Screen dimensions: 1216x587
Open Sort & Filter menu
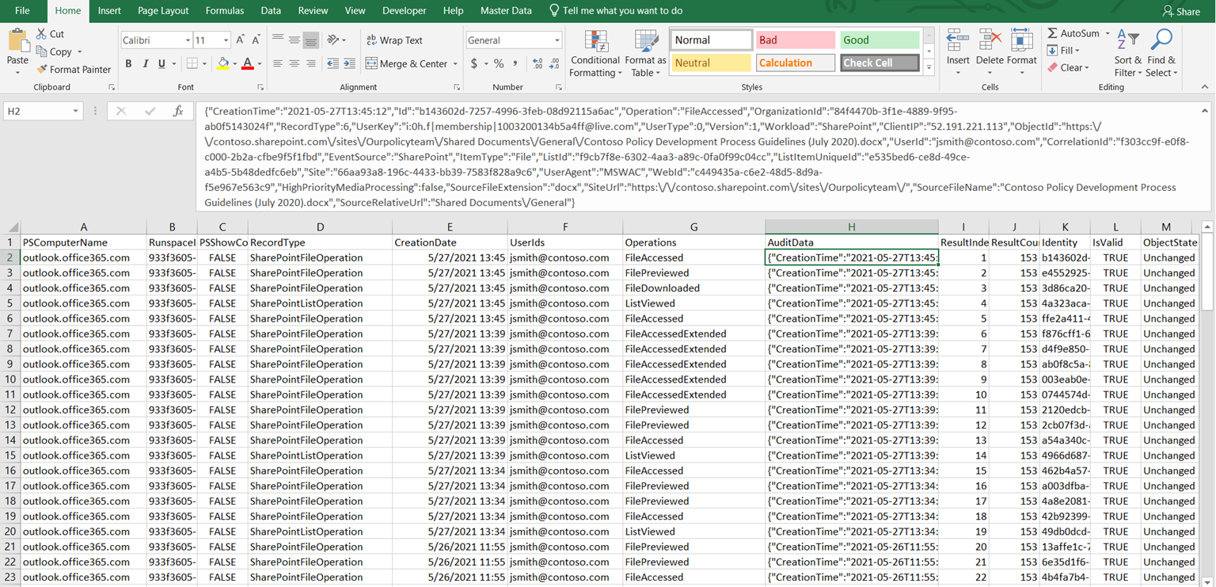tap(1128, 54)
